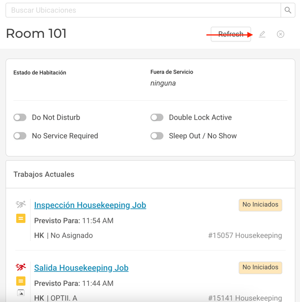
Task: Click the pencil edit icon for Room 101
Action: point(262,34)
